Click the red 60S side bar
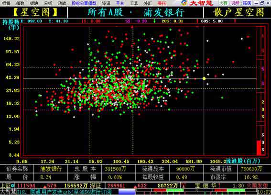Viewport: 271px width, 195px height. pos(259,148)
